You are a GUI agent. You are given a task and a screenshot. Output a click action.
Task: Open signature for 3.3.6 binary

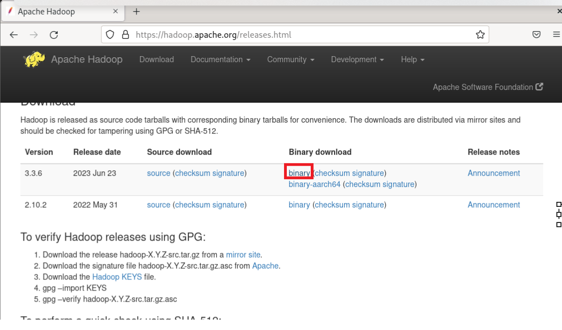pyautogui.click(x=368, y=173)
